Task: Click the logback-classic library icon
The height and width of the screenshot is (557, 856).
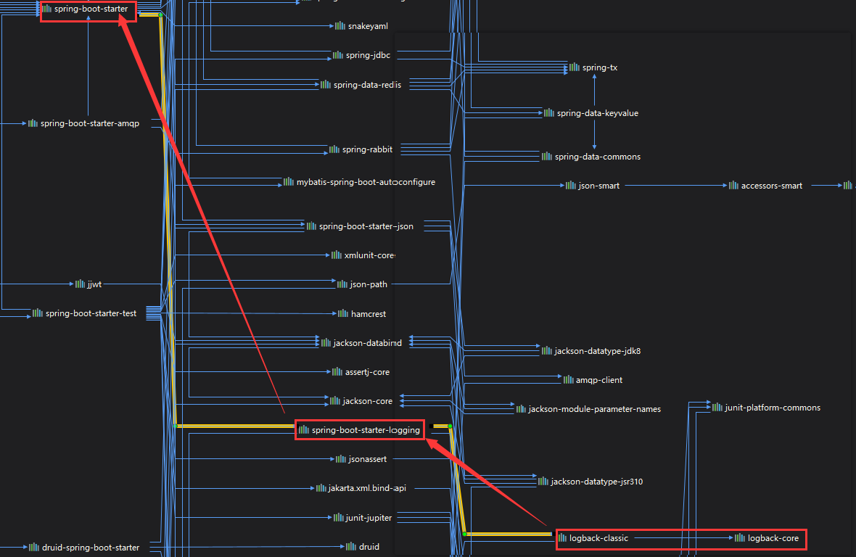Action: coord(562,538)
